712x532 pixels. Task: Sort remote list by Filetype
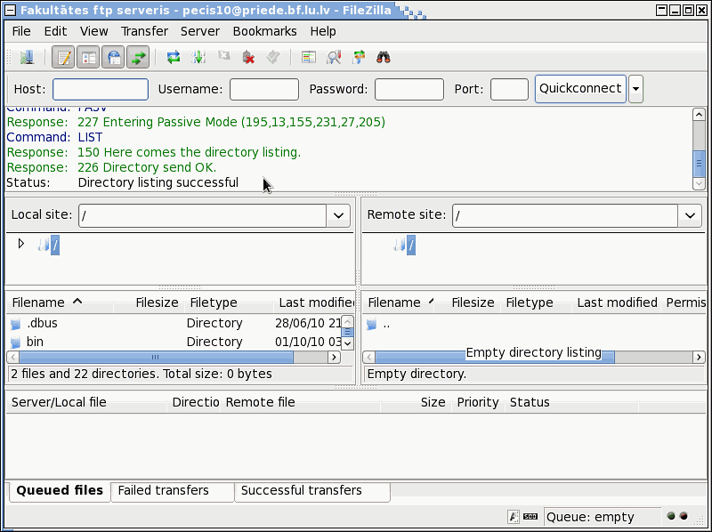pyautogui.click(x=536, y=302)
